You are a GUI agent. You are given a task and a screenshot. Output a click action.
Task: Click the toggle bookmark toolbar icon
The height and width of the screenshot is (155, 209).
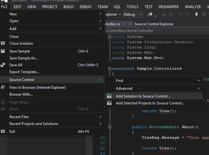[x=196, y=14]
